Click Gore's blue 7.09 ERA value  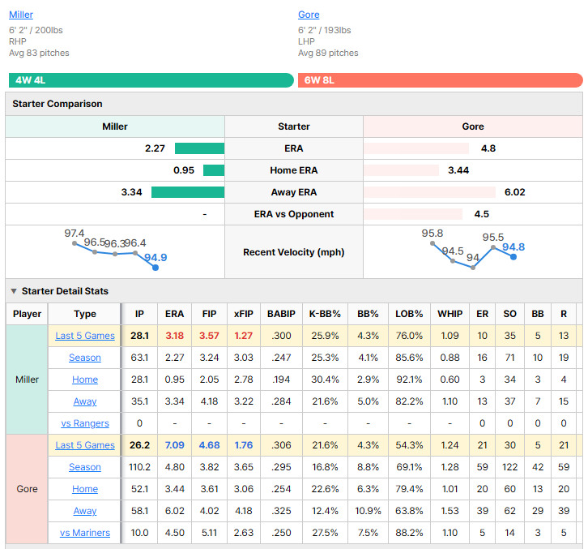(174, 445)
